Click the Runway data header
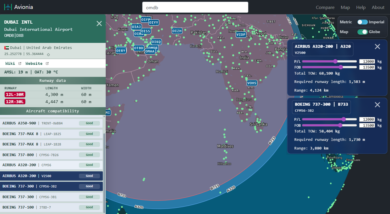Screen dimensions: 390x214 53,81
